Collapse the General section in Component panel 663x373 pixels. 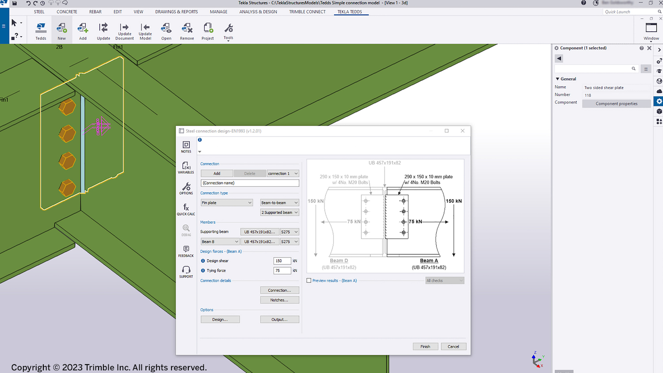(558, 79)
